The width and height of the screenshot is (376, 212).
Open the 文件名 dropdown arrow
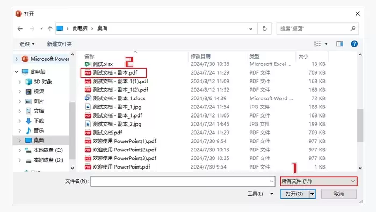pos(271,181)
